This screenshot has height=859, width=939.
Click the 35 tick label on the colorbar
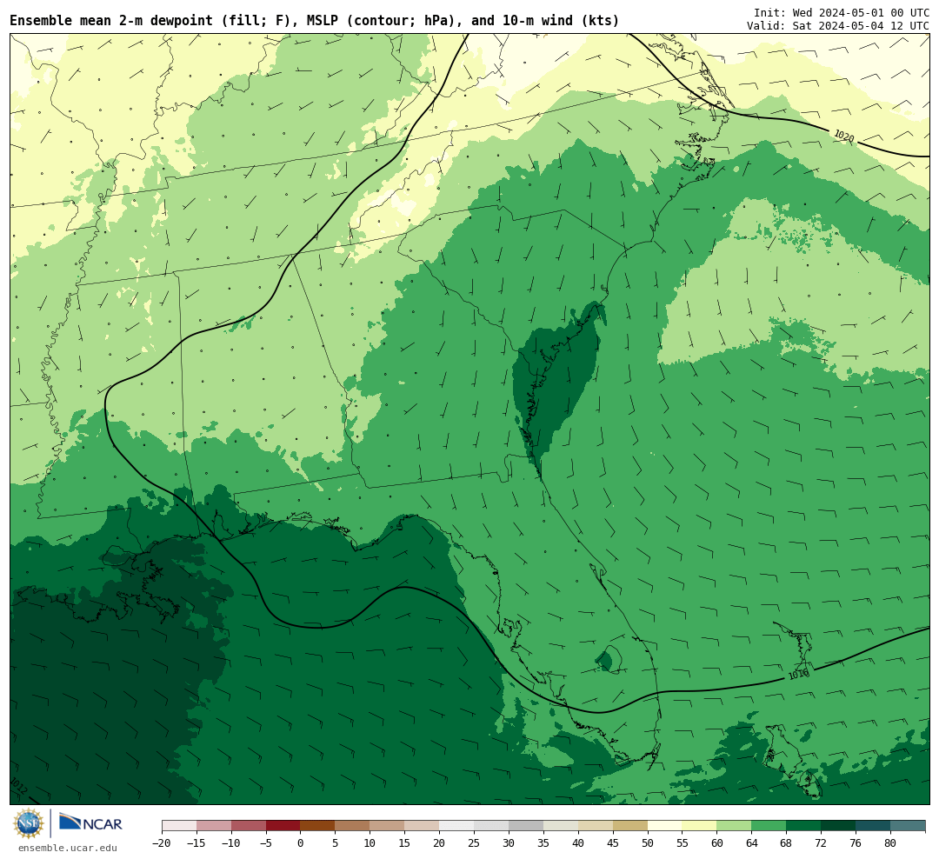pos(543,842)
